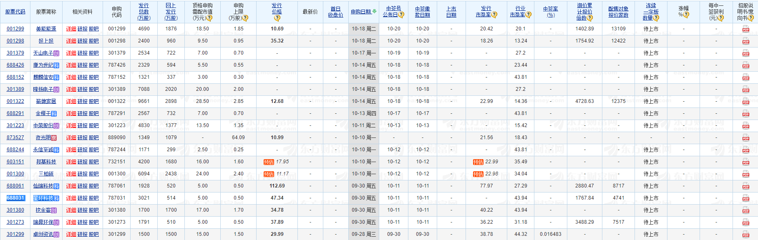Open the prospectus PDF for 天山电子
Viewport: 758px width, 240px height.
coord(745,53)
